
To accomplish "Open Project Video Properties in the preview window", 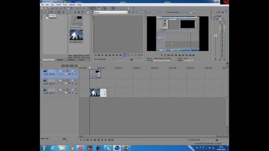I will [x=149, y=12].
